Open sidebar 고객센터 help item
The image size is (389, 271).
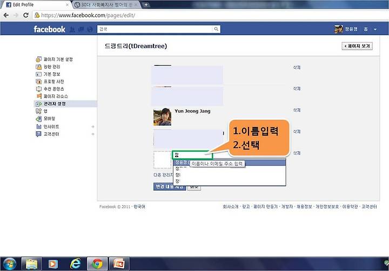pos(48,134)
